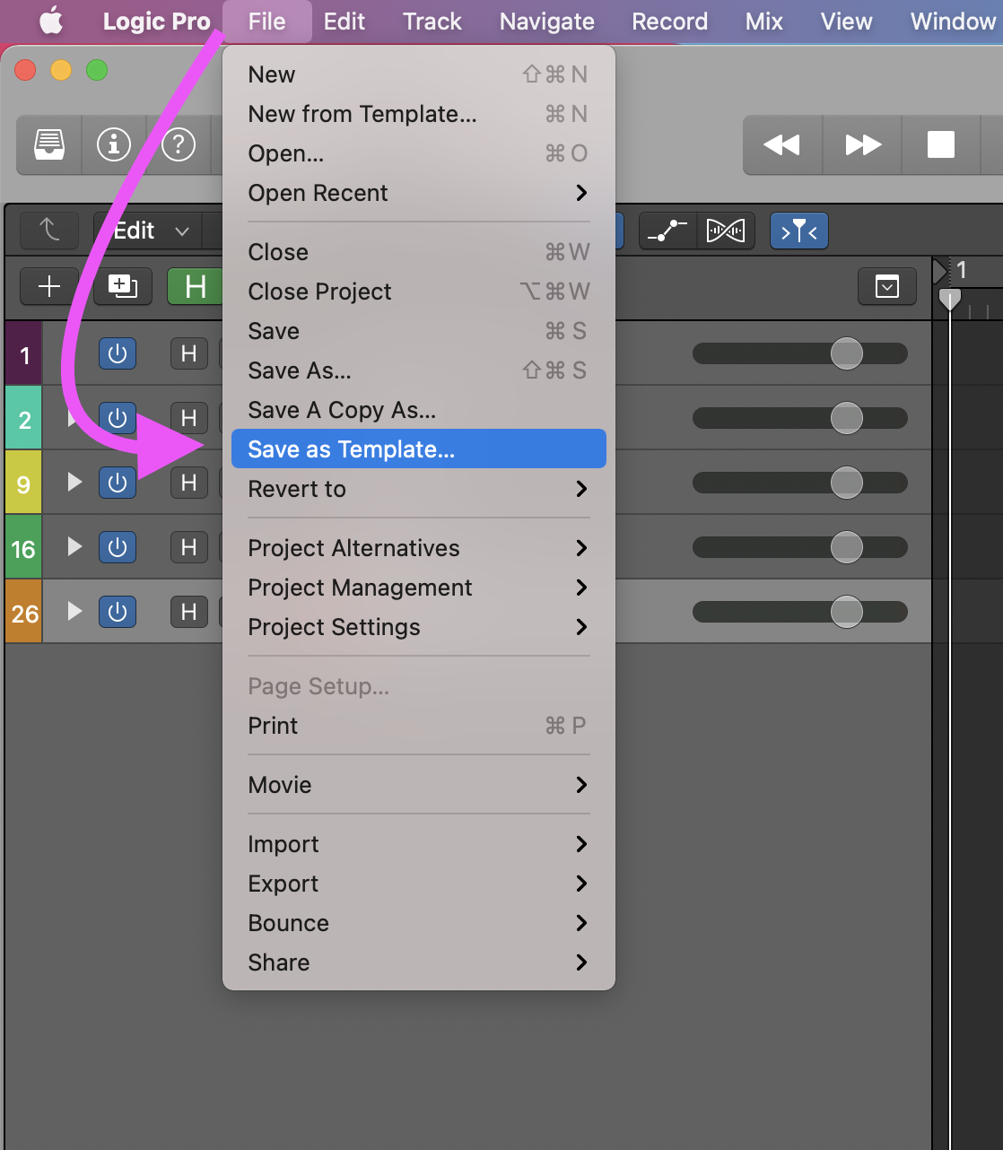Open Quick Help question mark icon
The width and height of the screenshot is (1003, 1150).
179,144
